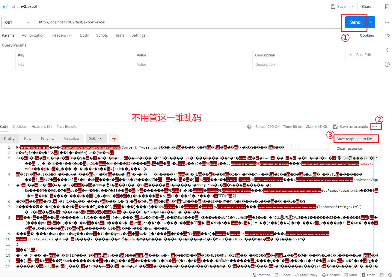
Task: Open the Documentation panel in the right sidebar
Action: click(x=387, y=6)
